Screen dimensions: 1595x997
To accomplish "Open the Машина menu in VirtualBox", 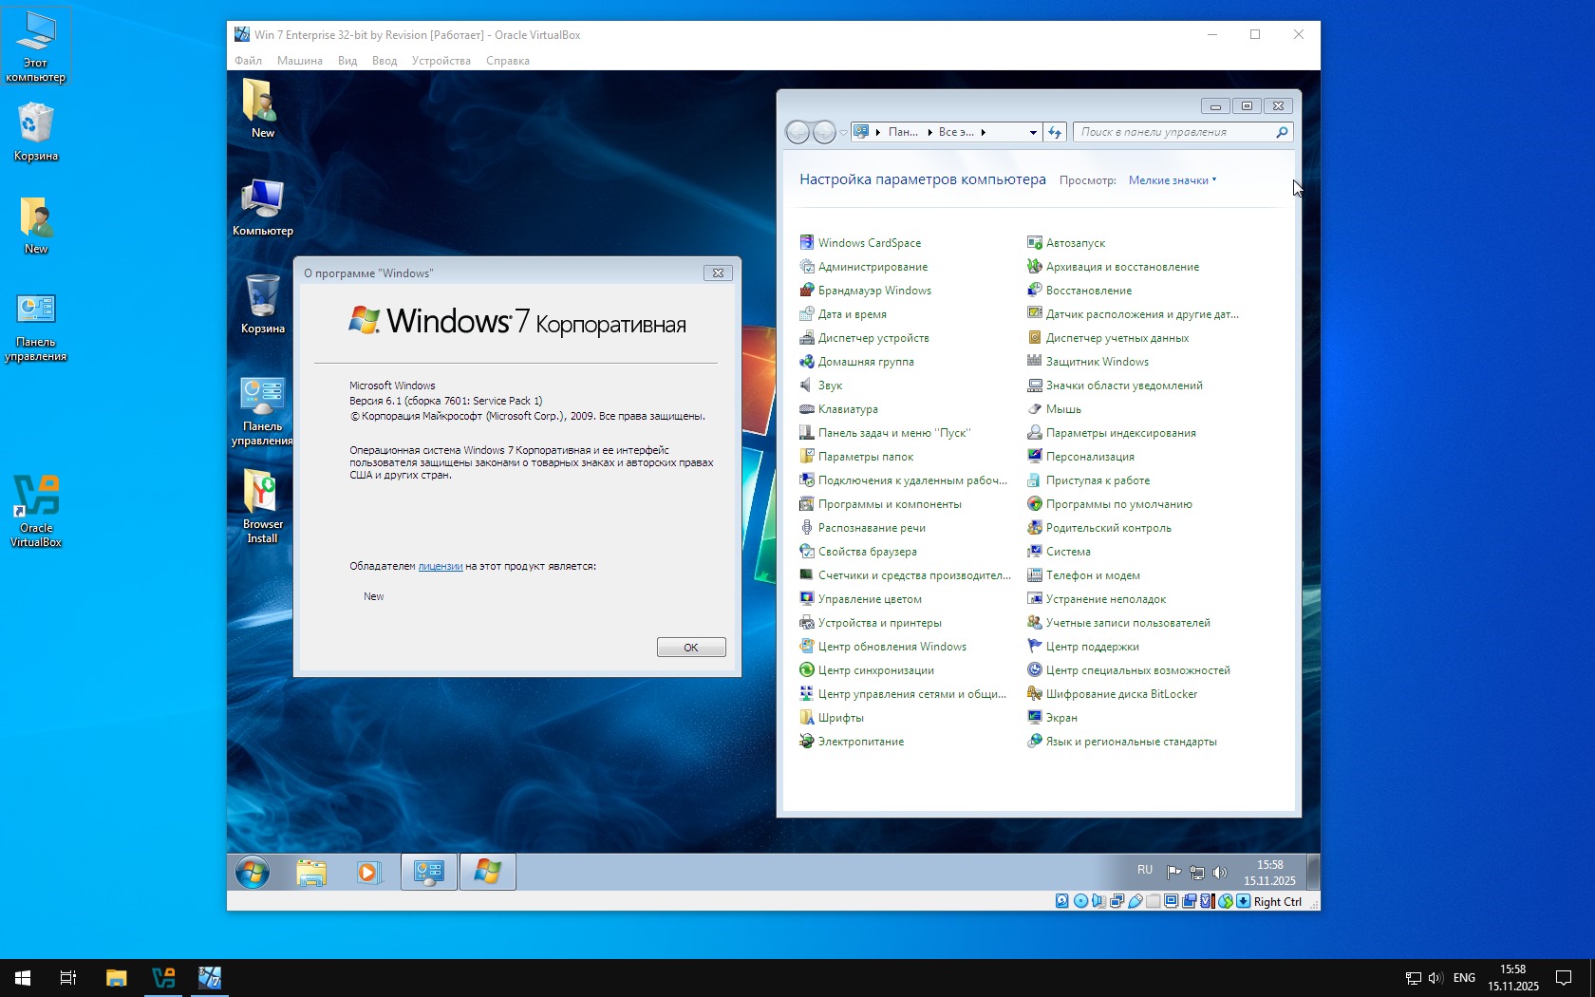I will 299,61.
